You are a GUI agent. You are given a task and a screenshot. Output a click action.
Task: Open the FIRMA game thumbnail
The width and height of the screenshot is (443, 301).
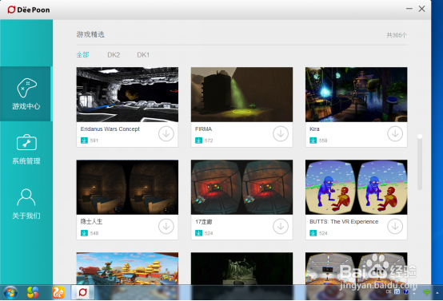click(241, 94)
